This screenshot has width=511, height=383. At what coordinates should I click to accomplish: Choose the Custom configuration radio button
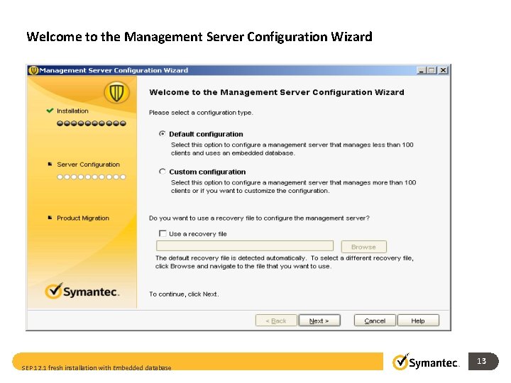tap(162, 172)
